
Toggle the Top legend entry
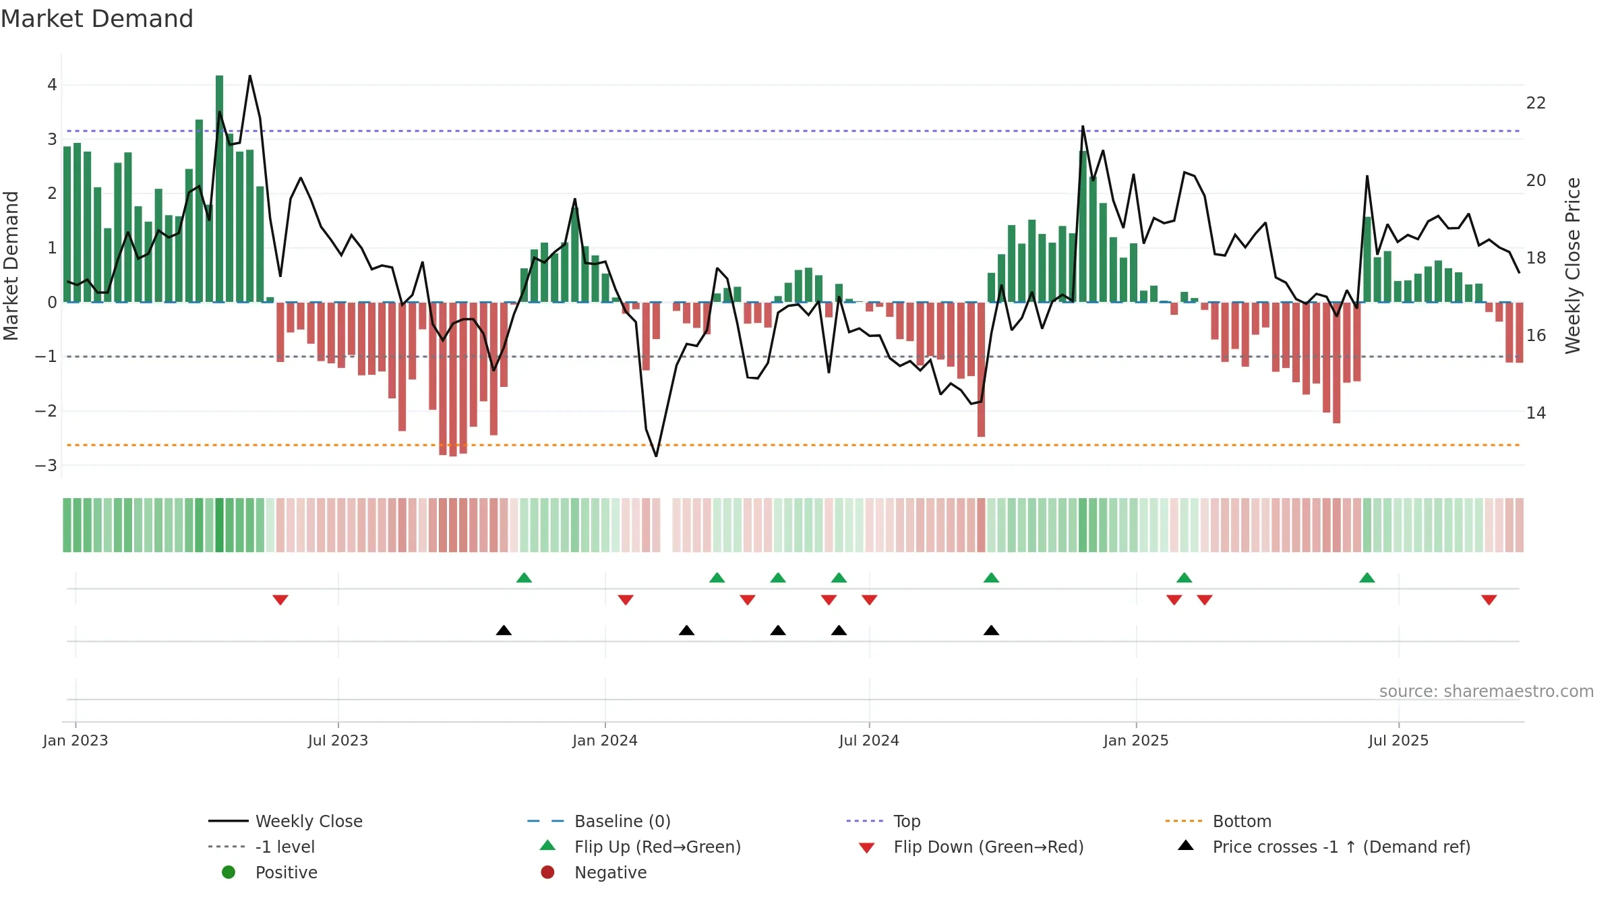(883, 821)
